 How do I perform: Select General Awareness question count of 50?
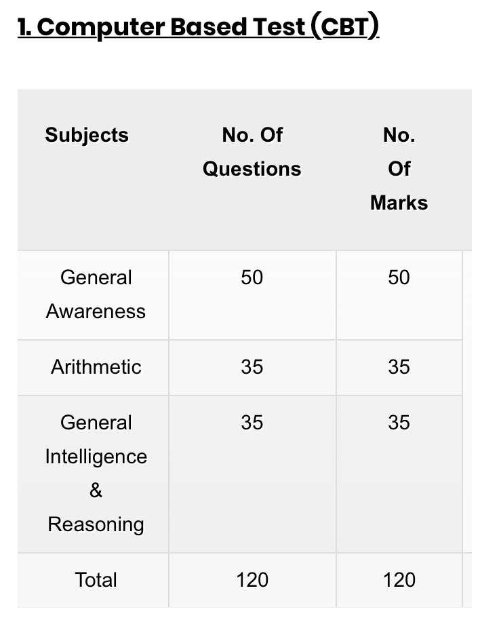coord(252,277)
